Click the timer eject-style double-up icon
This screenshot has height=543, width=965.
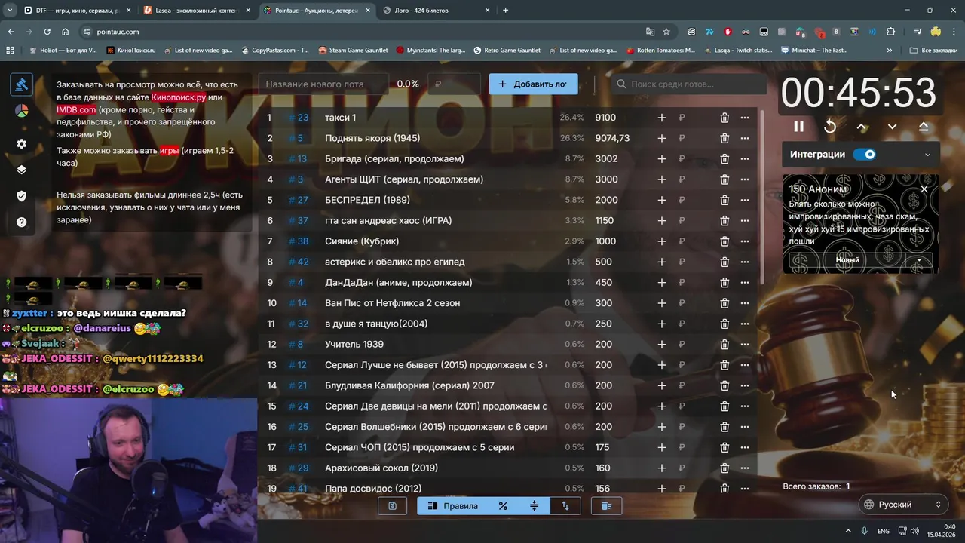[924, 127]
